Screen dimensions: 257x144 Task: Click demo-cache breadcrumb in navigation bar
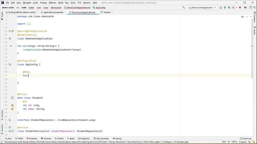pos(8,8)
